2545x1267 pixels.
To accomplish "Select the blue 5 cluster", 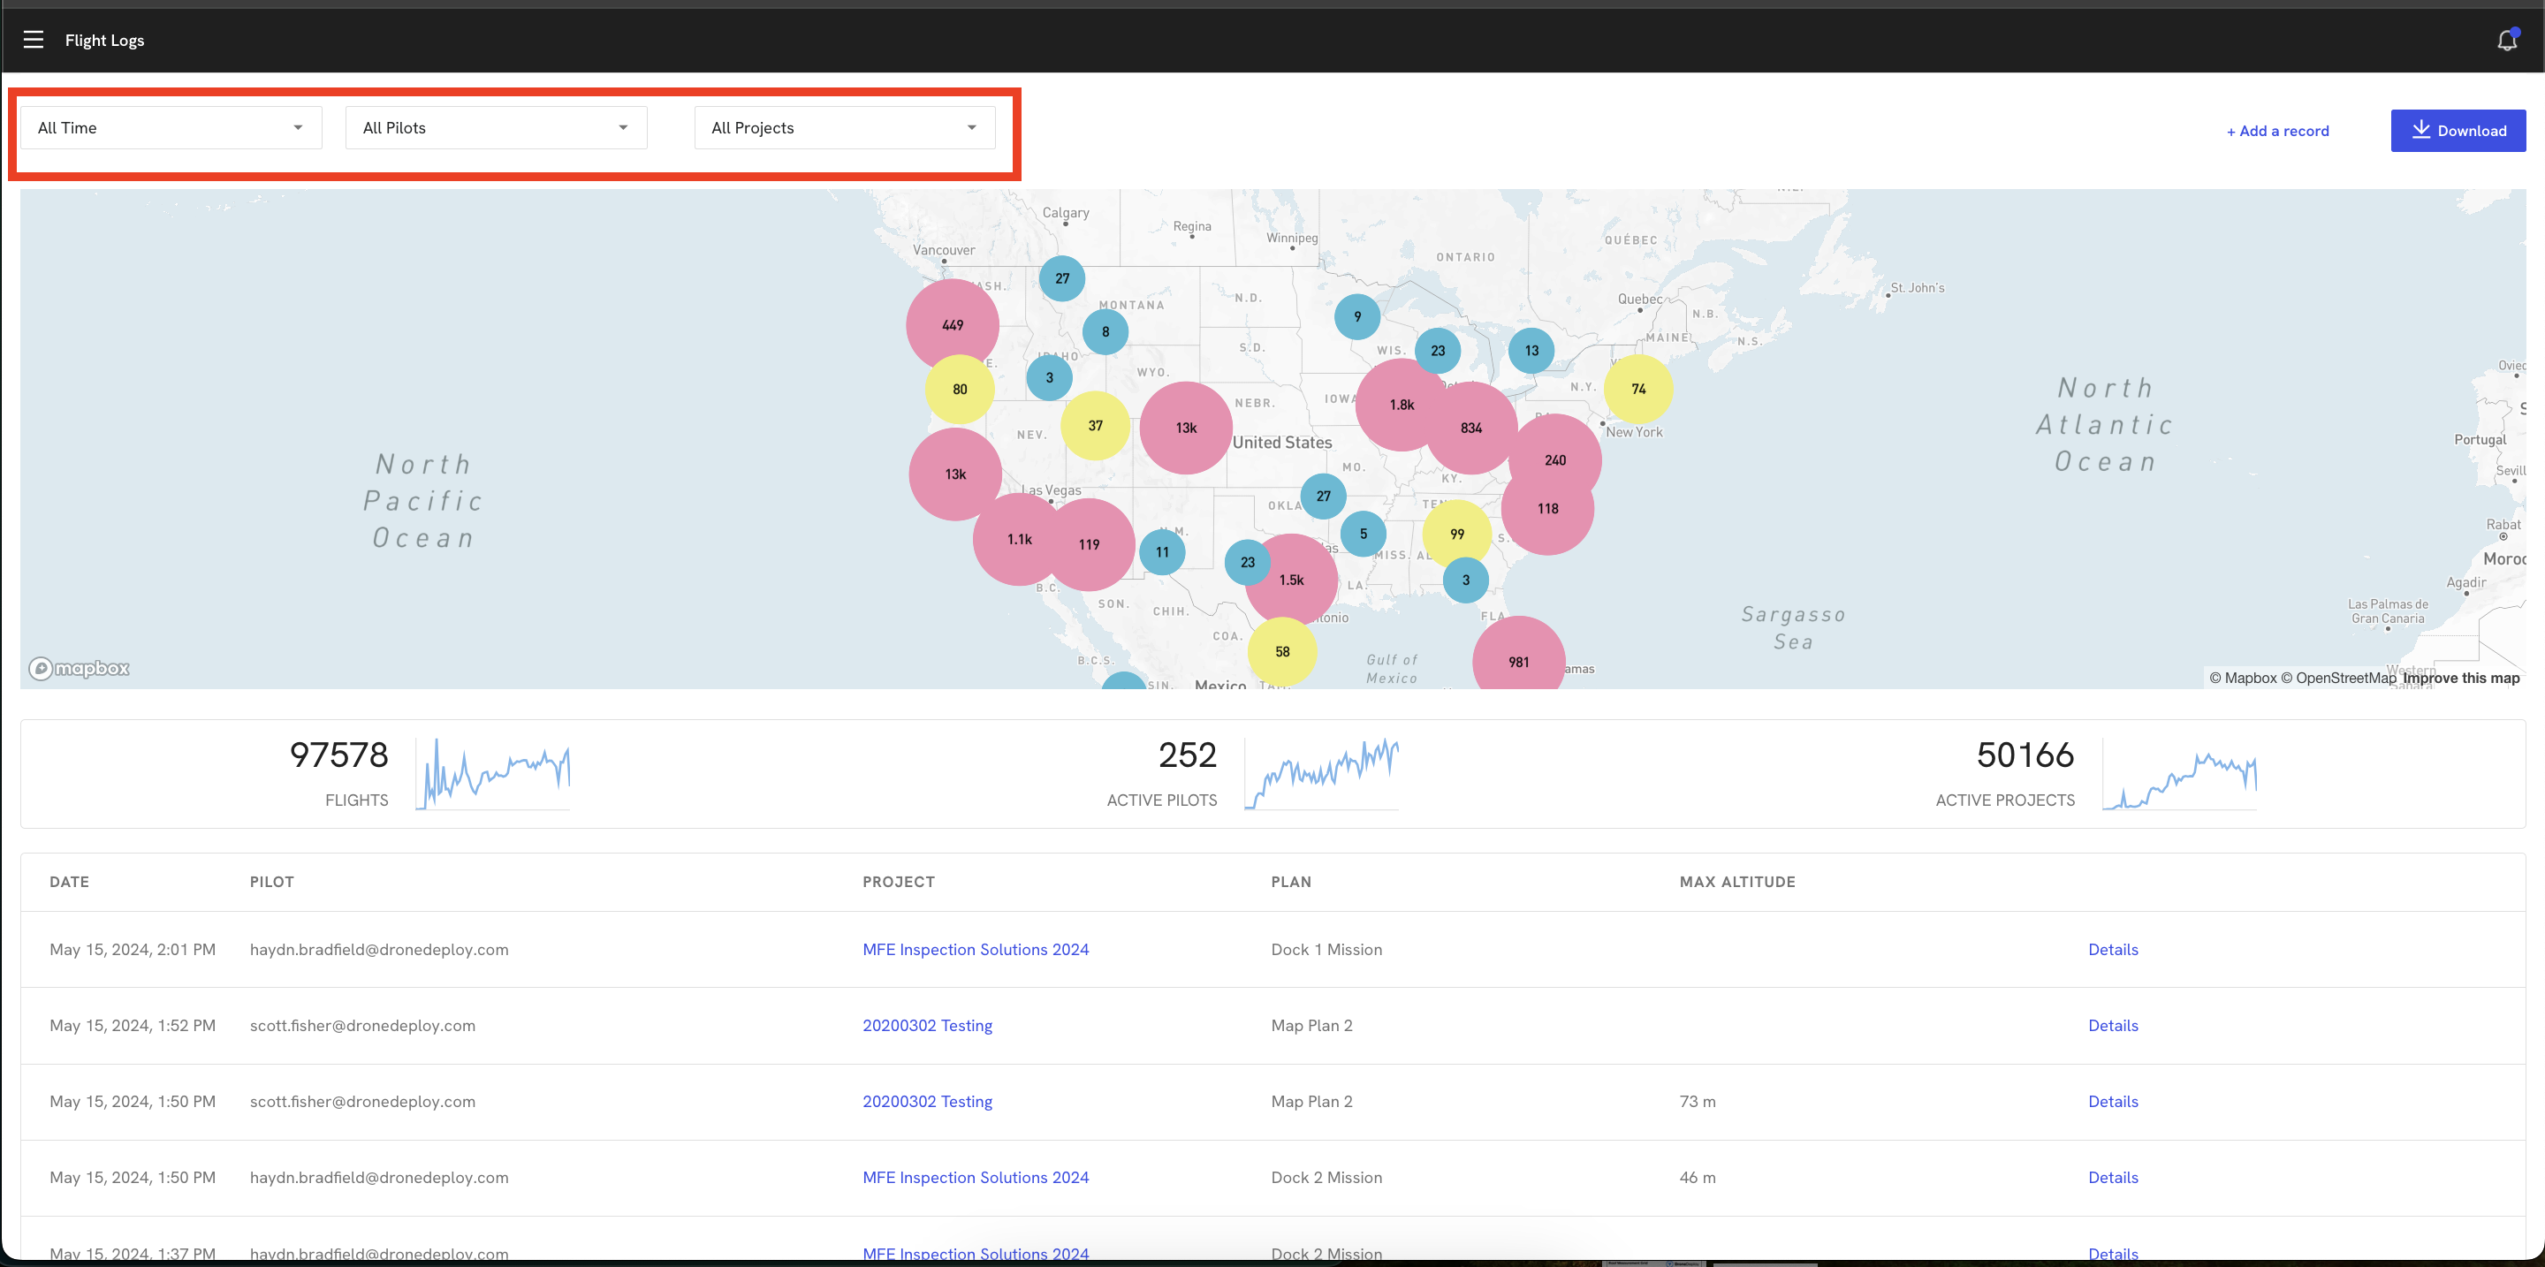I will (x=1364, y=535).
